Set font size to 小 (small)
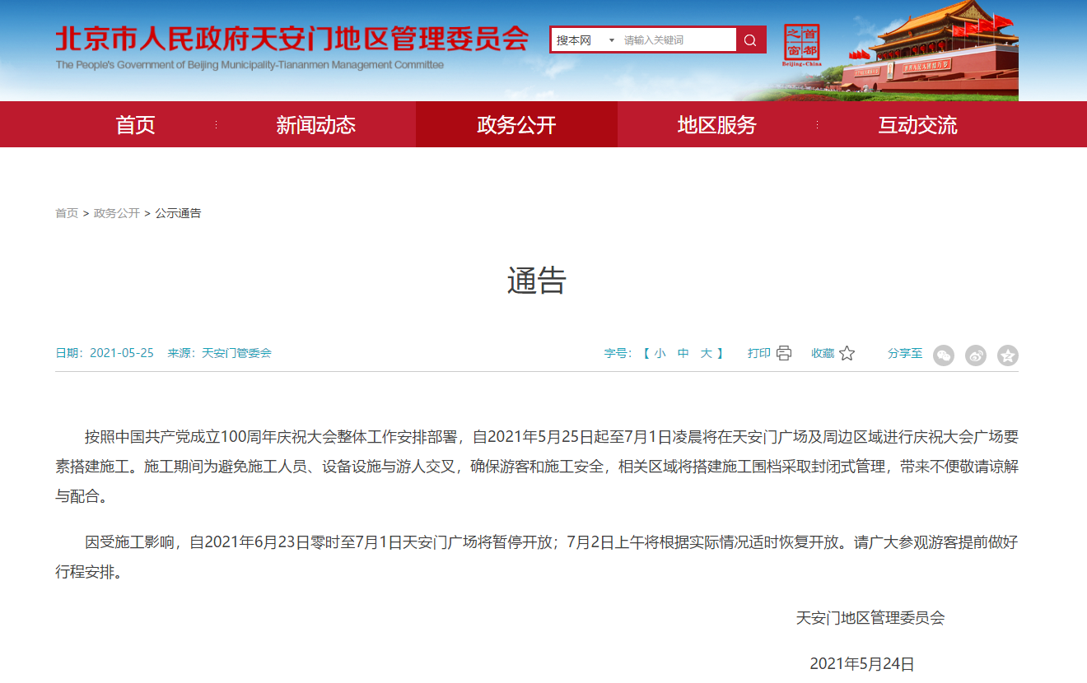Image resolution: width=1087 pixels, height=683 pixels. (x=660, y=353)
